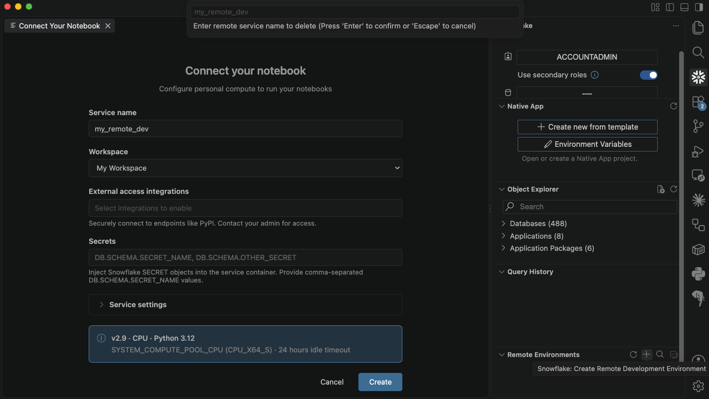The image size is (709, 399).
Task: Open the Search view in the activity bar
Action: coord(698,52)
